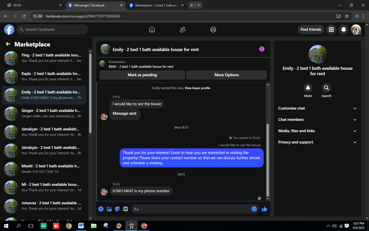Expand the Chat members section
Screen dimensions: 369x231
(x=317, y=120)
